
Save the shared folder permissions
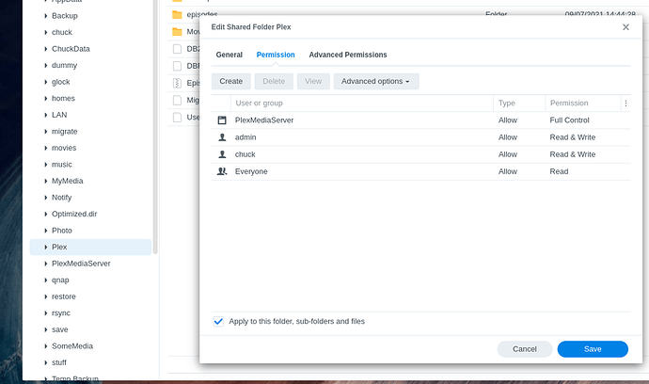[x=593, y=349]
